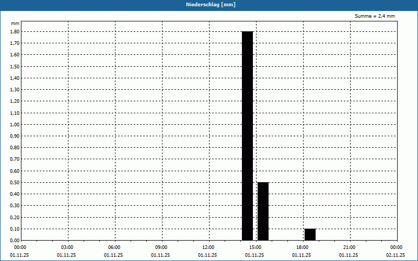Click the 03:00 time label

click(67, 247)
